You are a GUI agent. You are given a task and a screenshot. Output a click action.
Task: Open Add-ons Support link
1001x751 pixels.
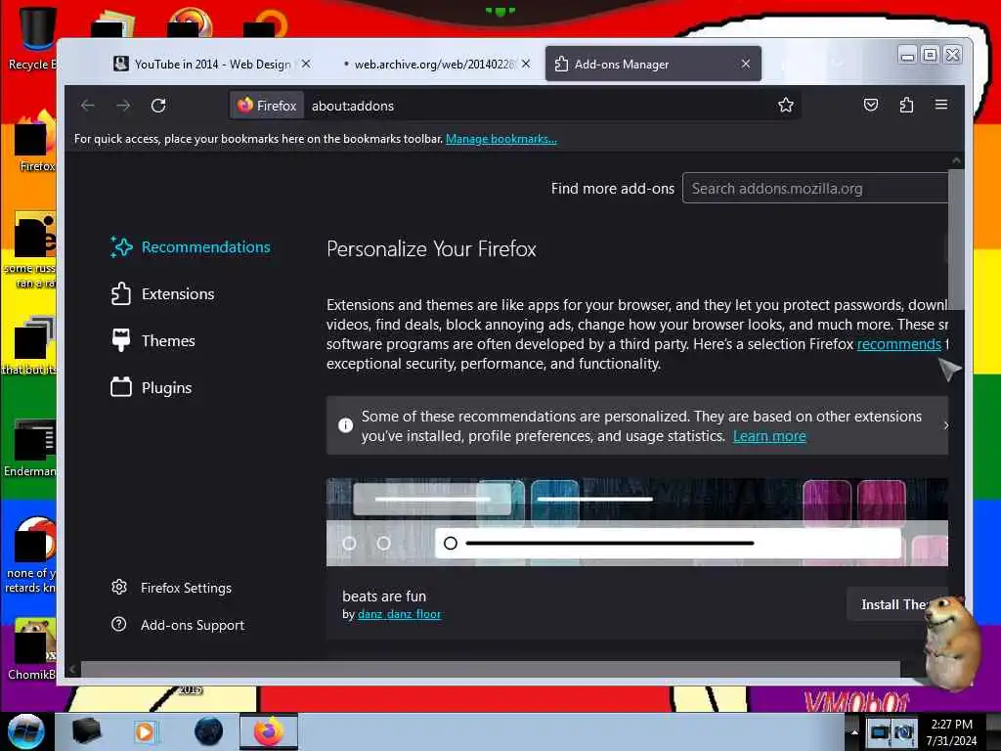[178, 625]
